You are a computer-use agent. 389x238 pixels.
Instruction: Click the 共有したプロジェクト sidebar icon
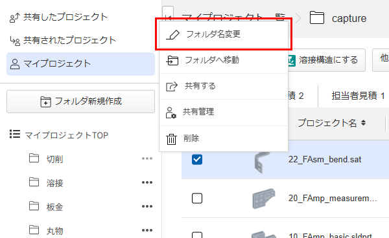(14, 18)
